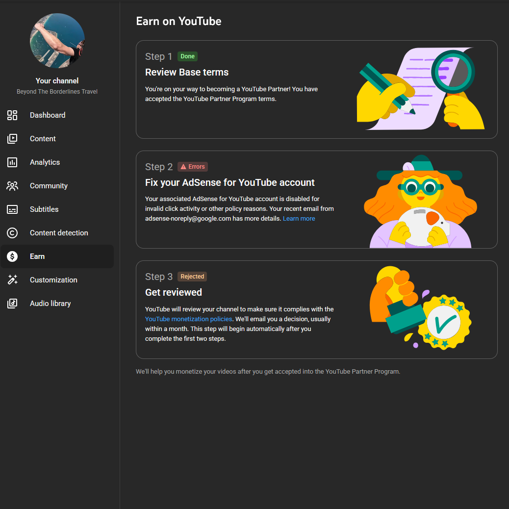Click the Content play icon in sidebar
The height and width of the screenshot is (509, 509).
click(12, 139)
